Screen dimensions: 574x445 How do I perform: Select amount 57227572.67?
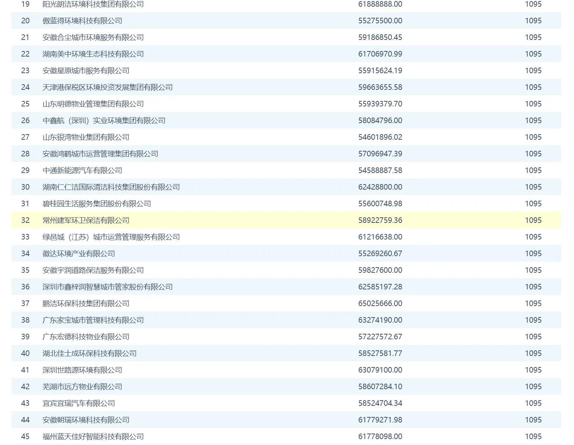[380, 337]
